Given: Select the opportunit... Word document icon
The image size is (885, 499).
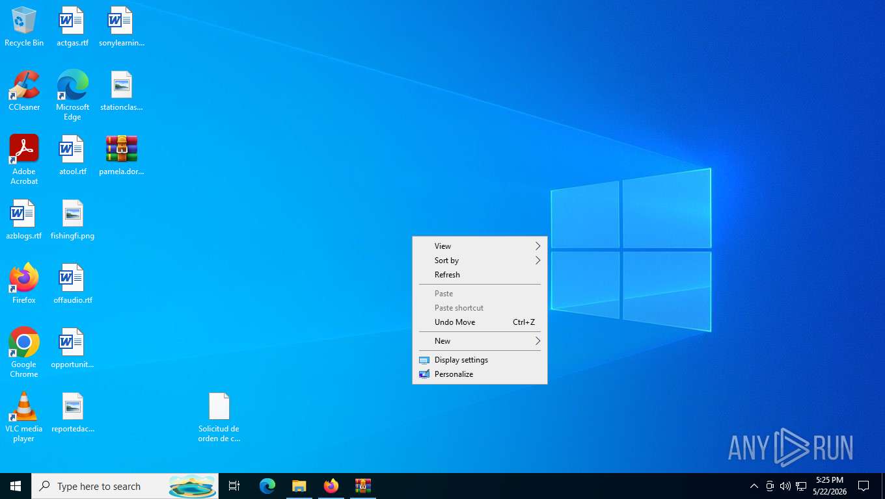Looking at the screenshot, I should (72, 349).
